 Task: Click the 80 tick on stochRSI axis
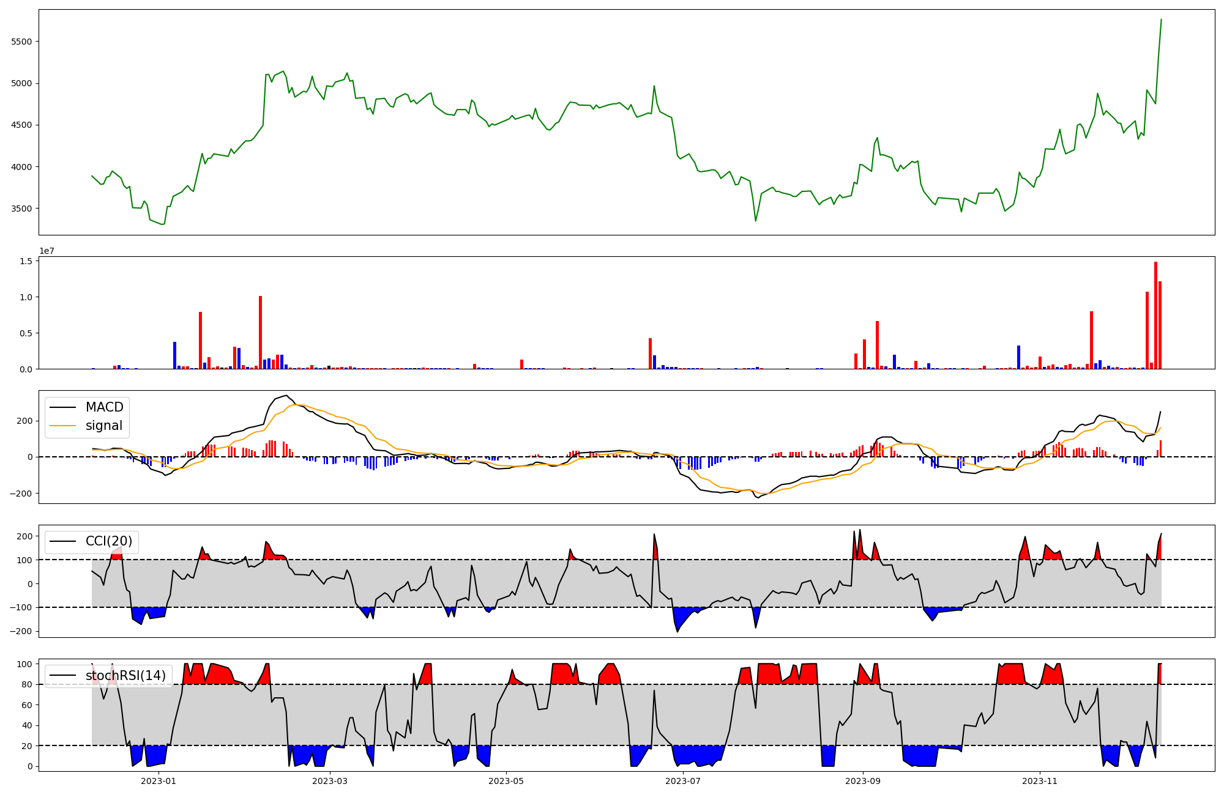27,684
